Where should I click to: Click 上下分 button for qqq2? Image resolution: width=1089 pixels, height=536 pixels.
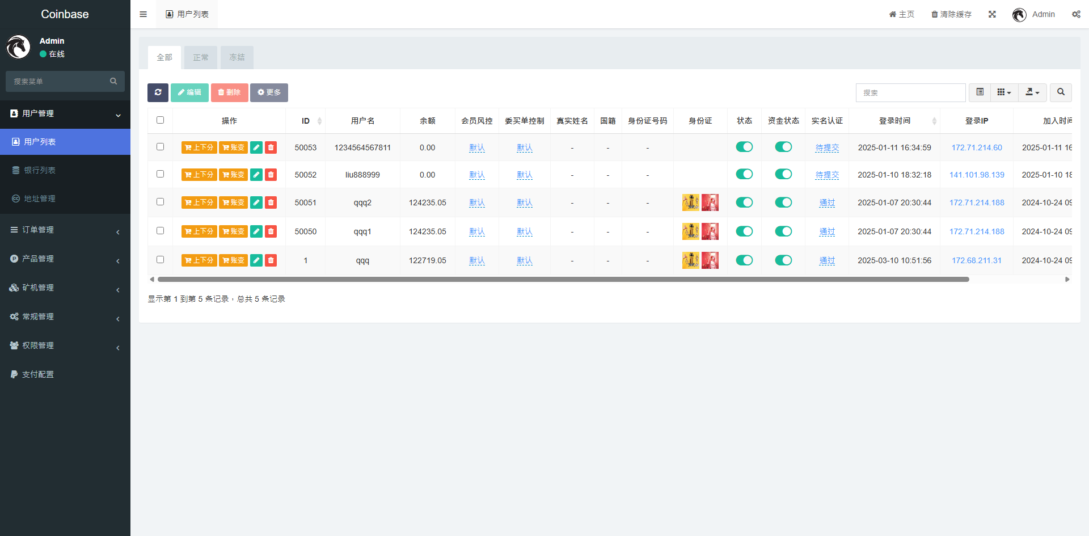click(x=199, y=202)
